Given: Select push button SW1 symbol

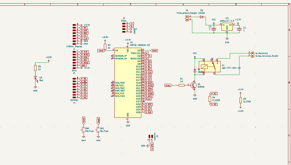Looking at the screenshot, I should pyautogui.click(x=83, y=130).
